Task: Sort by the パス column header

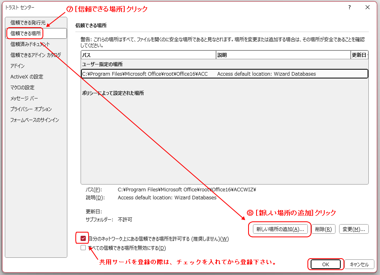Action: [x=148, y=55]
